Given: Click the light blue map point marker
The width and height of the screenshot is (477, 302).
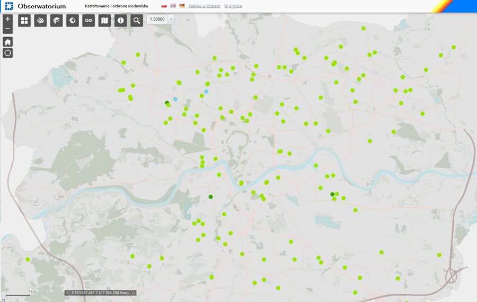Looking at the screenshot, I should coord(175,99).
